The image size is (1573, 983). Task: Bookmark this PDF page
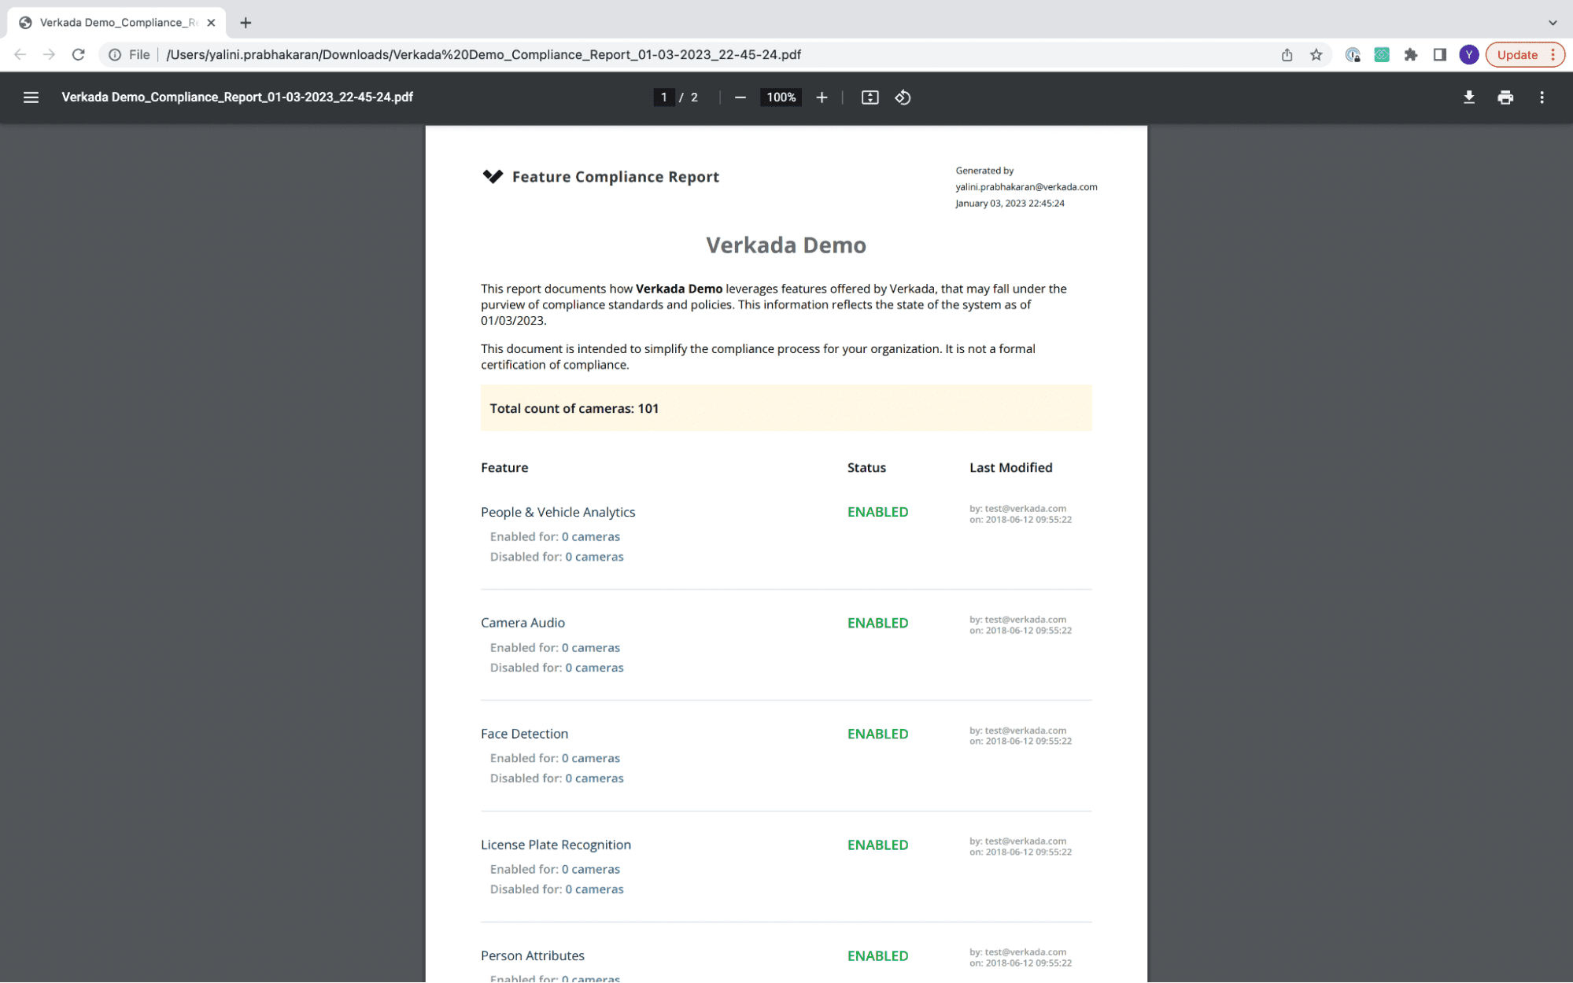(x=1316, y=54)
